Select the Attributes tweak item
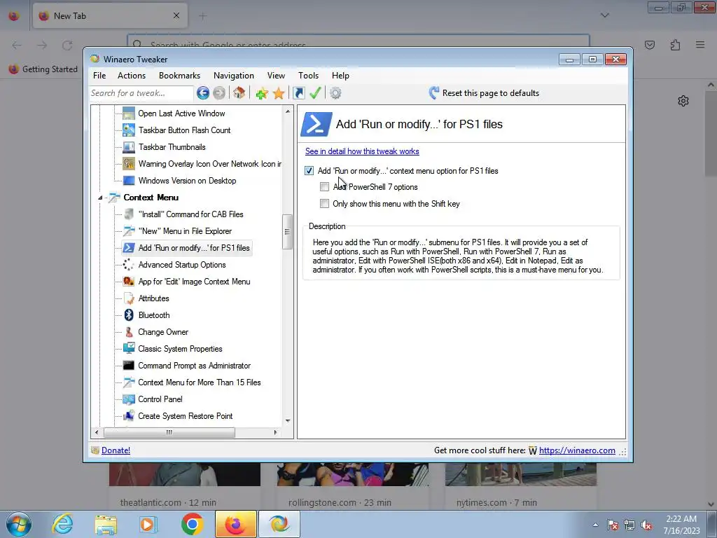717x538 pixels. (153, 298)
